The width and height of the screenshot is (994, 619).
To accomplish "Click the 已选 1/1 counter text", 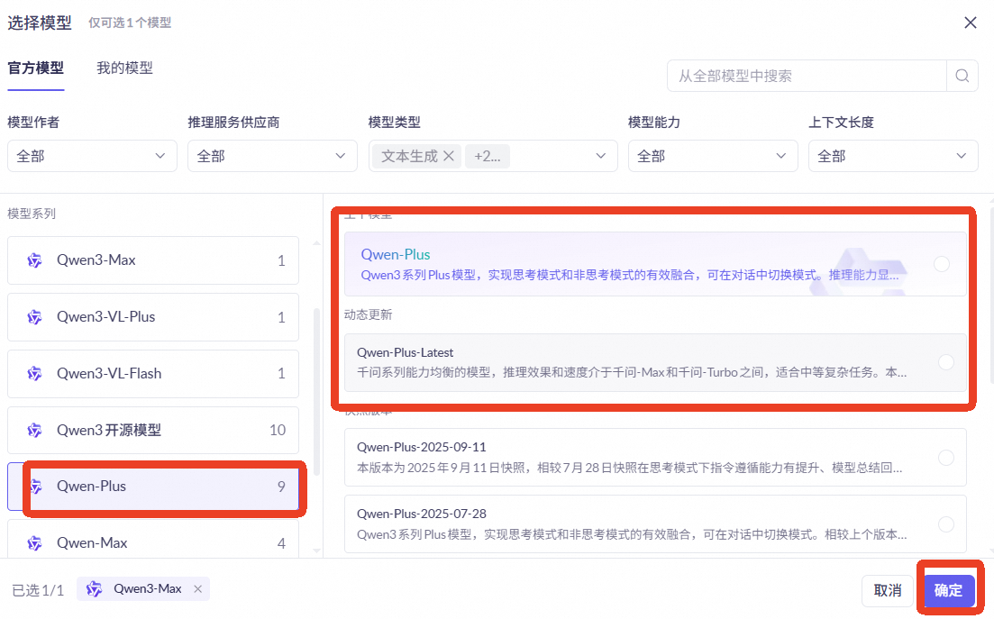I will 38,590.
